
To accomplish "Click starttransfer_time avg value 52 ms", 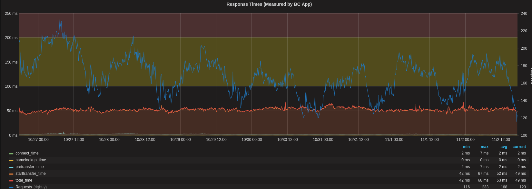I will 502,174.
